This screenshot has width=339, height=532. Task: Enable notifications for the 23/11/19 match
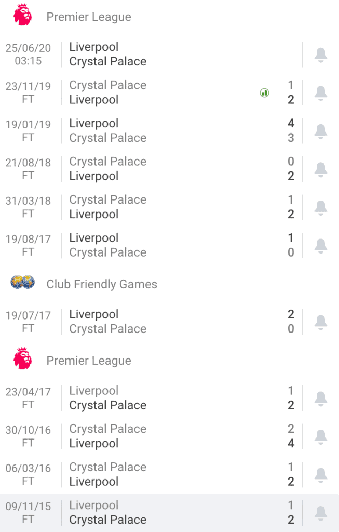321,92
